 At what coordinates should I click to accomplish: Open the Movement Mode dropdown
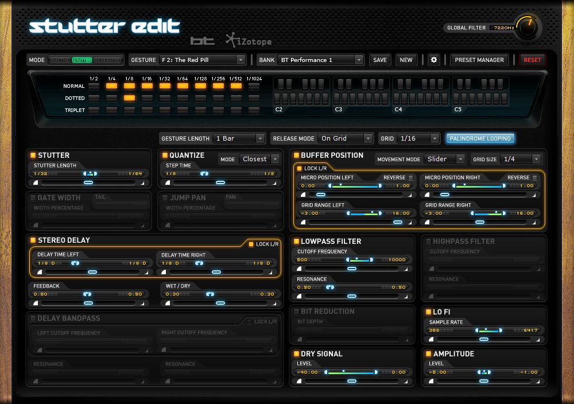[444, 159]
